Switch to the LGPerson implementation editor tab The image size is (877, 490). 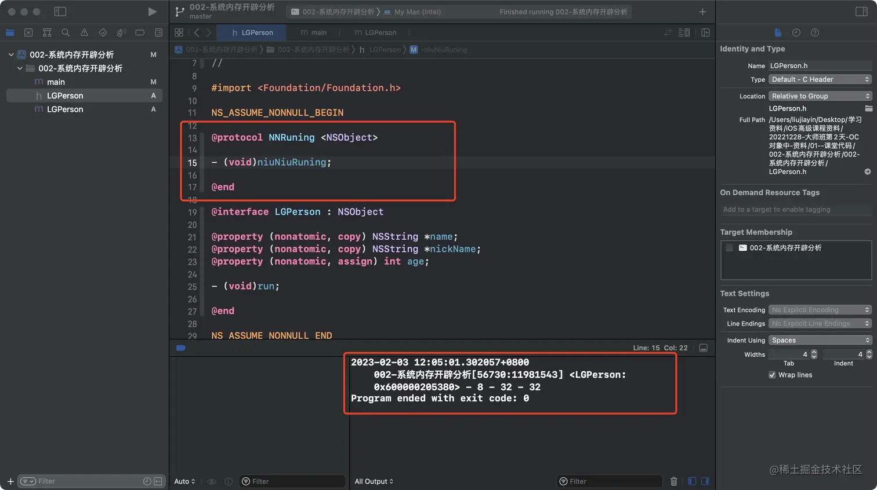tap(375, 32)
